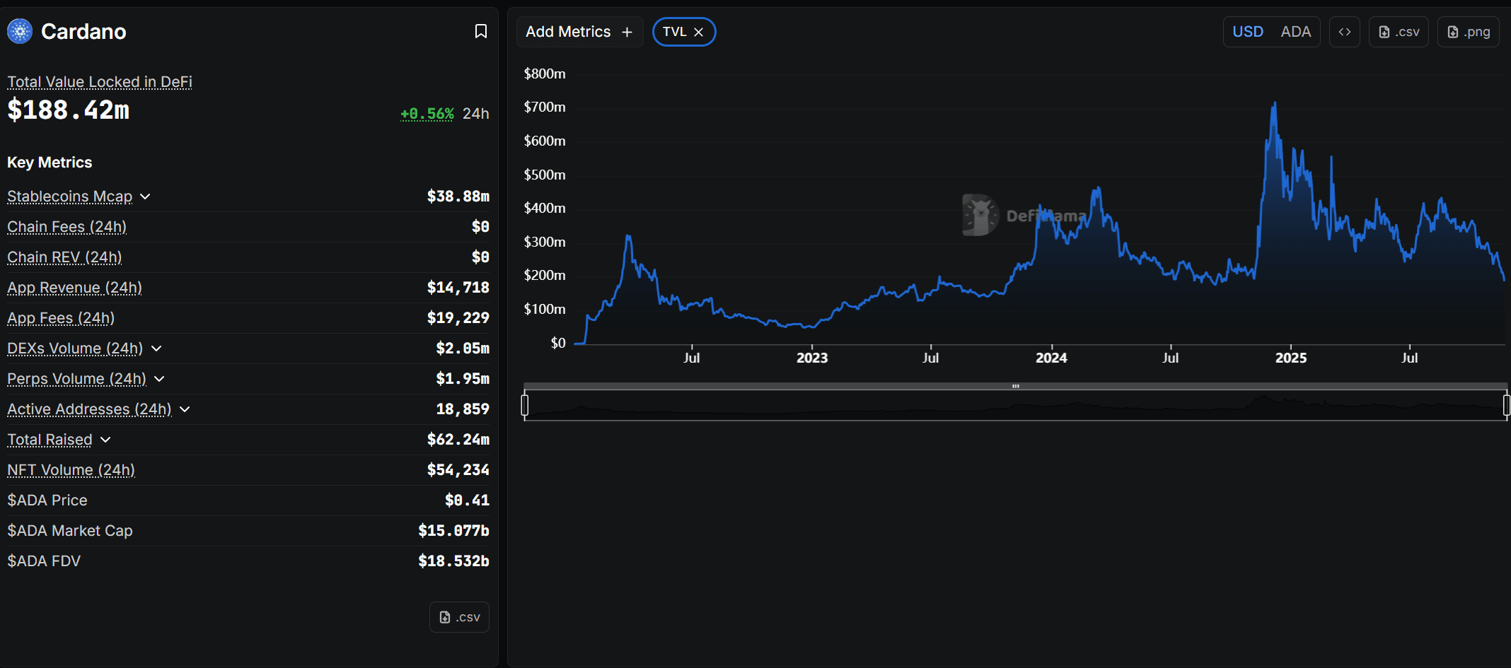Click the App Revenue (24h) label

[74, 288]
